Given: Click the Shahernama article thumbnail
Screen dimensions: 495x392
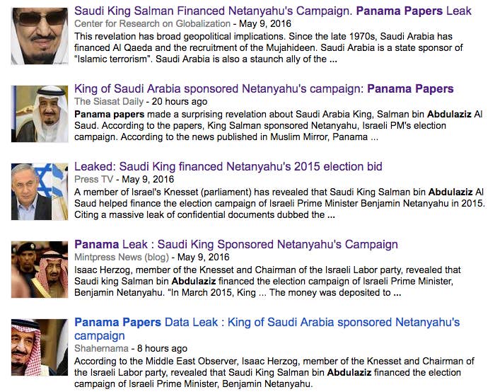Looking at the screenshot, I should pos(40,347).
